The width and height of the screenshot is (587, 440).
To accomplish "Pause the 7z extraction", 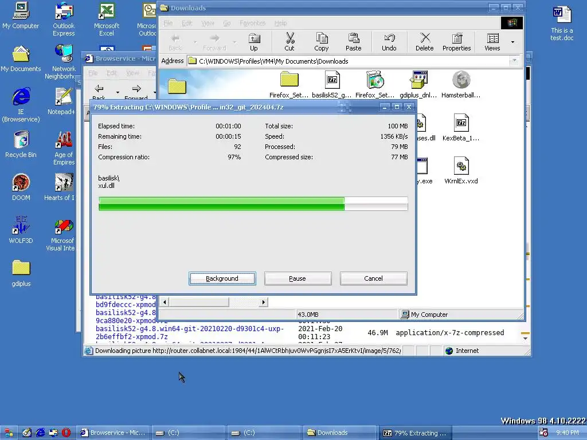I will (x=298, y=278).
